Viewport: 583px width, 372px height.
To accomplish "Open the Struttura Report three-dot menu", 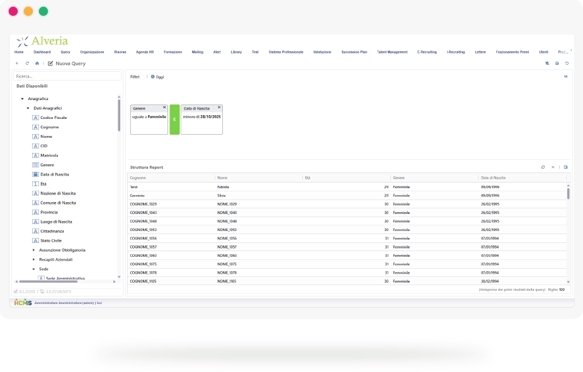I will 559,167.
